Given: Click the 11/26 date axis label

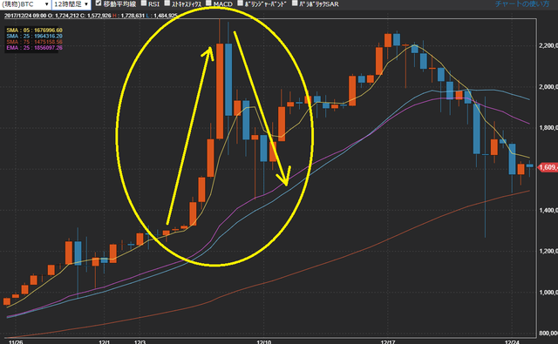Looking at the screenshot, I should 16,341.
